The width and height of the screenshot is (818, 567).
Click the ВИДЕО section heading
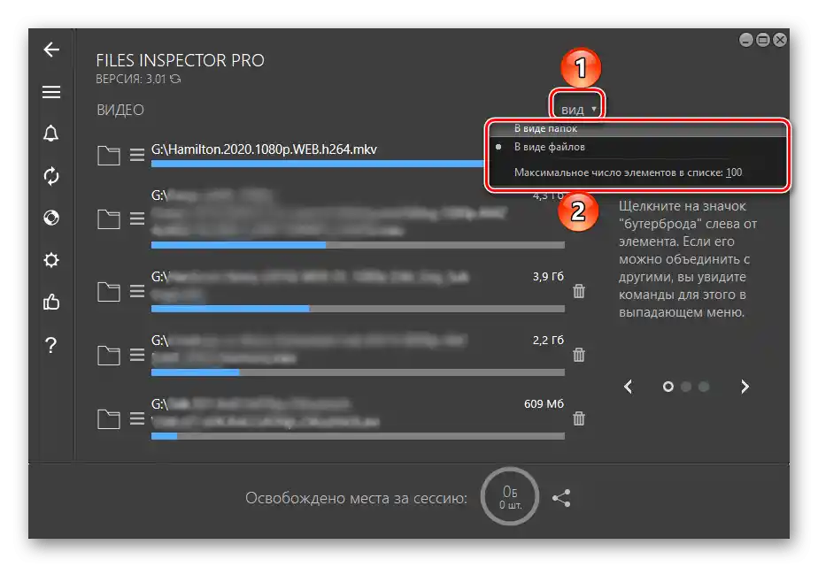click(120, 110)
